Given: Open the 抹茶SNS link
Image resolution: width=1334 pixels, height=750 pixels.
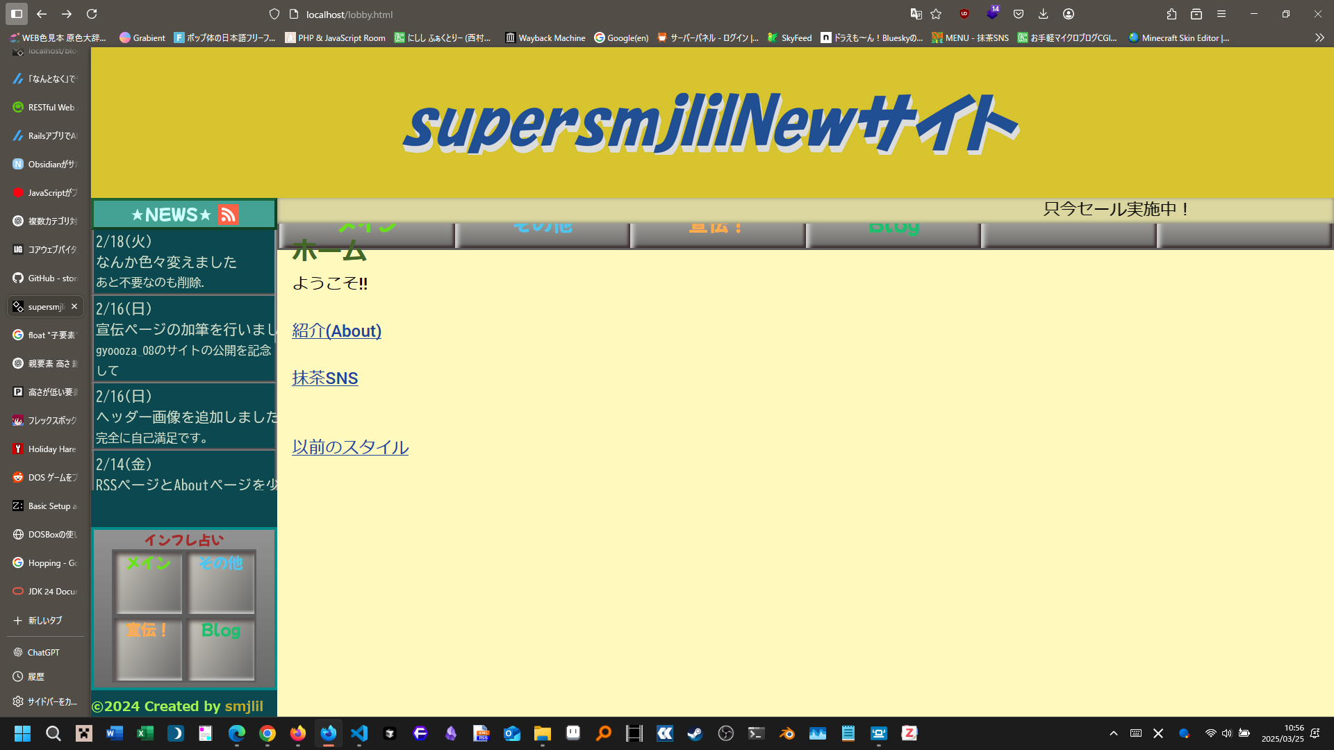Looking at the screenshot, I should 324,378.
